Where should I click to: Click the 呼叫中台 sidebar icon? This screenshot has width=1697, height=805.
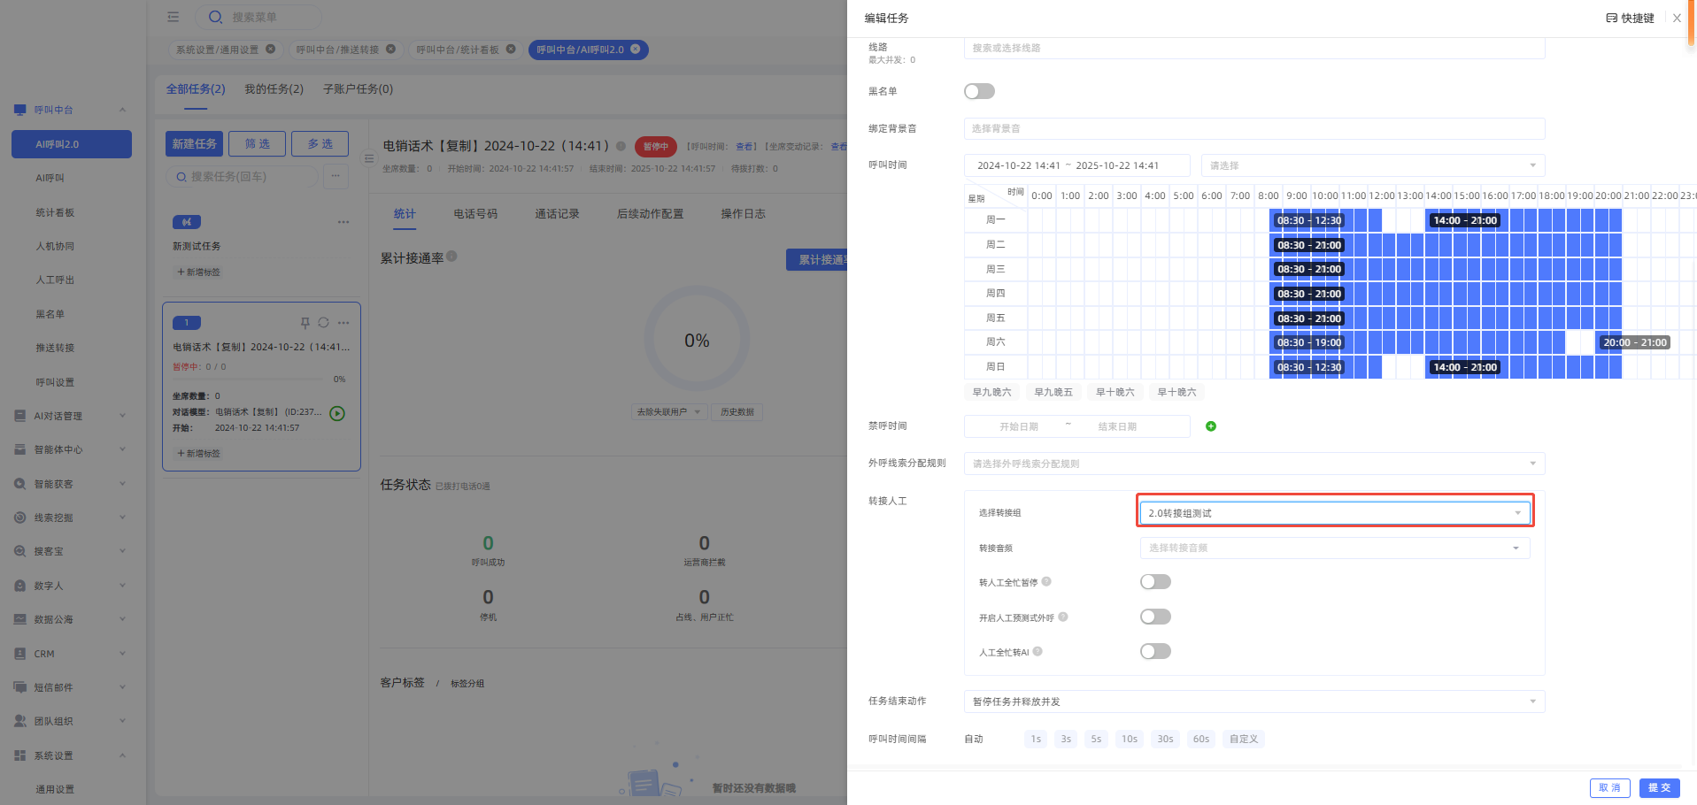[19, 110]
